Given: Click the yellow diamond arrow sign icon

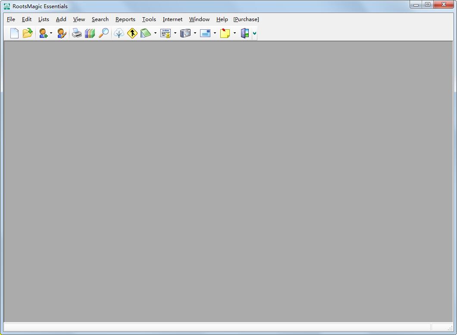Looking at the screenshot, I should click(132, 33).
